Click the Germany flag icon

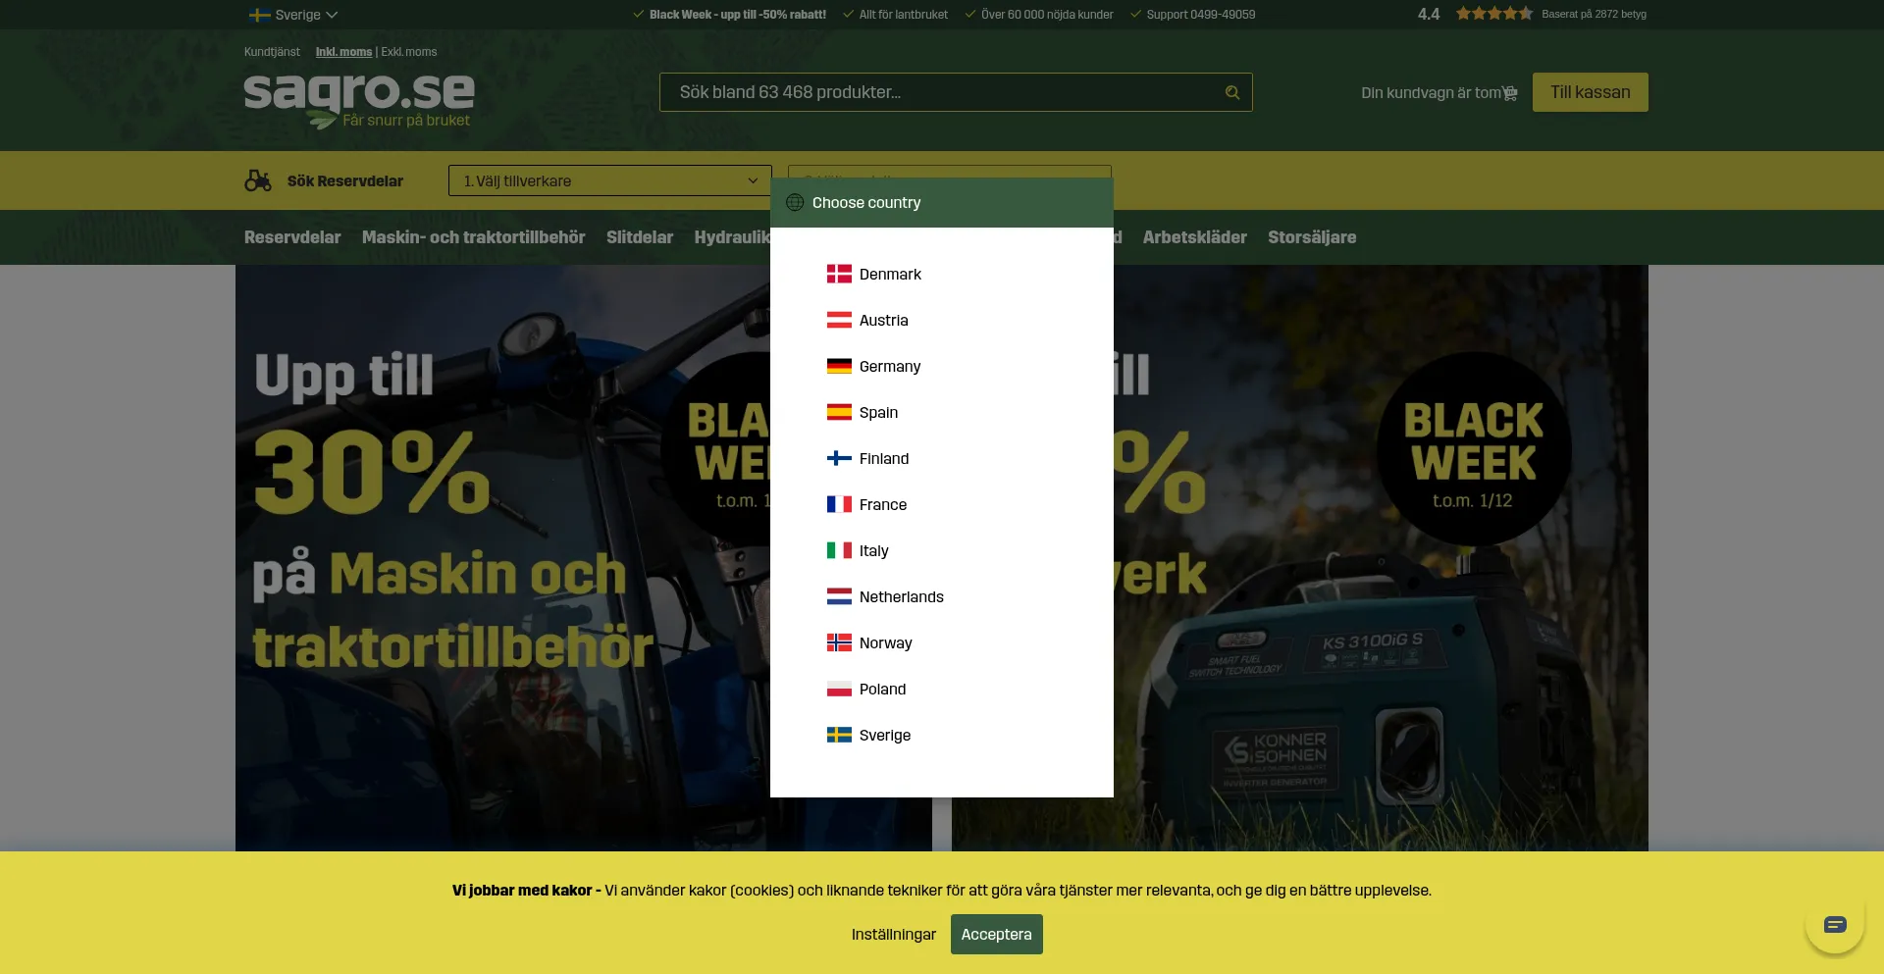(x=839, y=367)
